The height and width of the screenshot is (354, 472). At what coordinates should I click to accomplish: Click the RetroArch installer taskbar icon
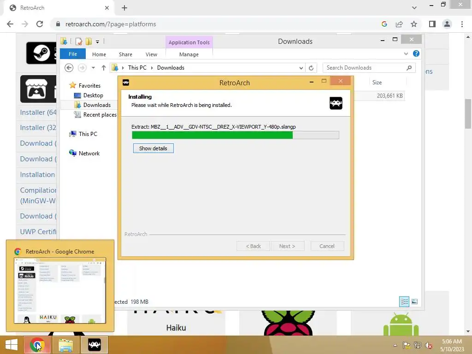(94, 345)
